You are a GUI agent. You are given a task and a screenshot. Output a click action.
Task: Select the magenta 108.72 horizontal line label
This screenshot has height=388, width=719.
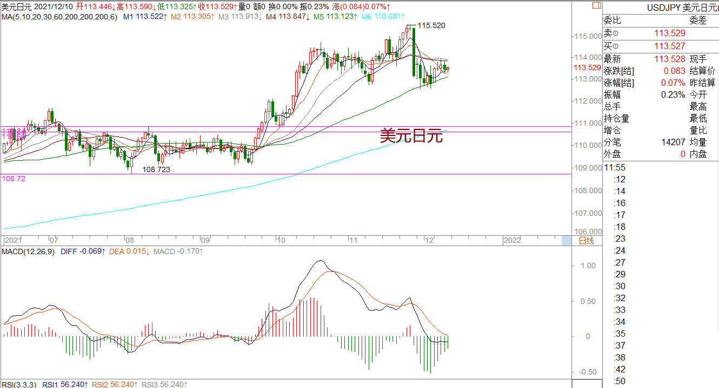[x=14, y=178]
